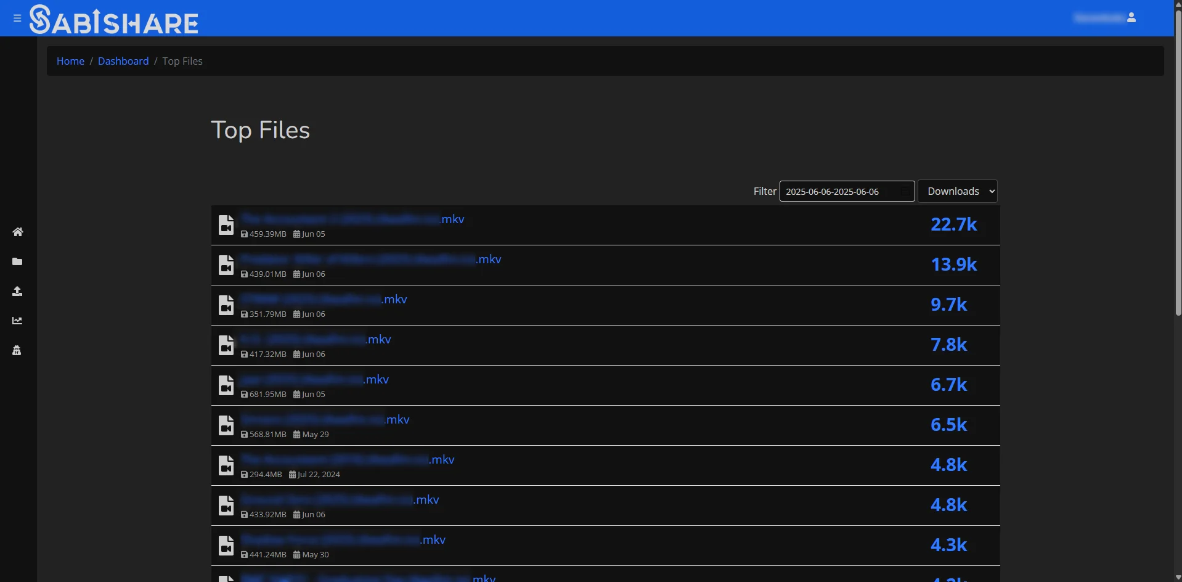1182x582 pixels.
Task: Go to Dashboard in the breadcrumb
Action: coord(123,61)
